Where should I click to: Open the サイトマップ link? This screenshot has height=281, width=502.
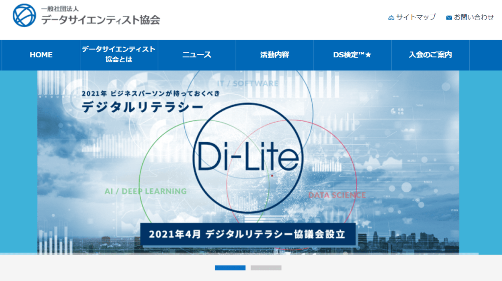(416, 17)
